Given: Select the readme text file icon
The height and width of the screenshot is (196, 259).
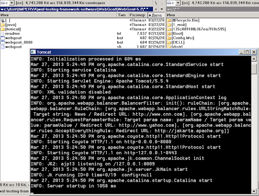Looking at the screenshot, I should [3, 34].
